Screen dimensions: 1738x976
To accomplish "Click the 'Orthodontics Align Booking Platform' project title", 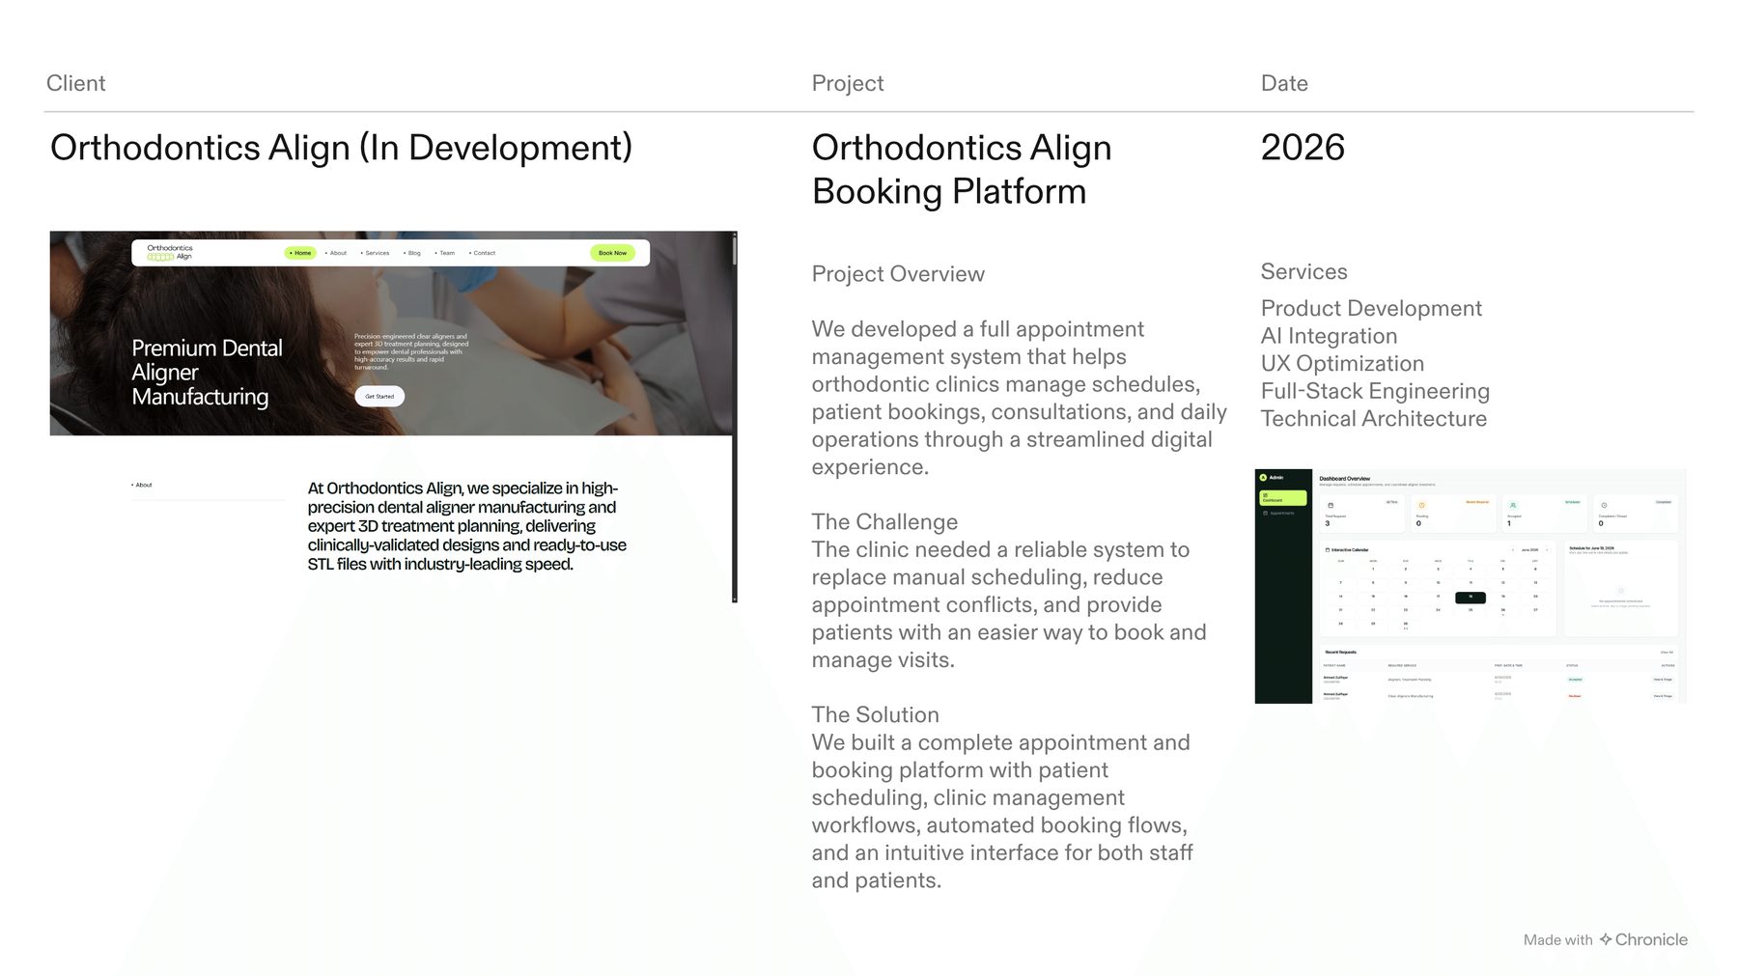I will (x=962, y=170).
